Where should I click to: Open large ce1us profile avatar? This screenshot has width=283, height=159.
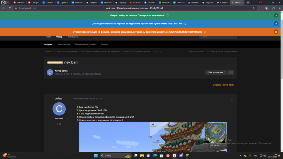coord(59,109)
